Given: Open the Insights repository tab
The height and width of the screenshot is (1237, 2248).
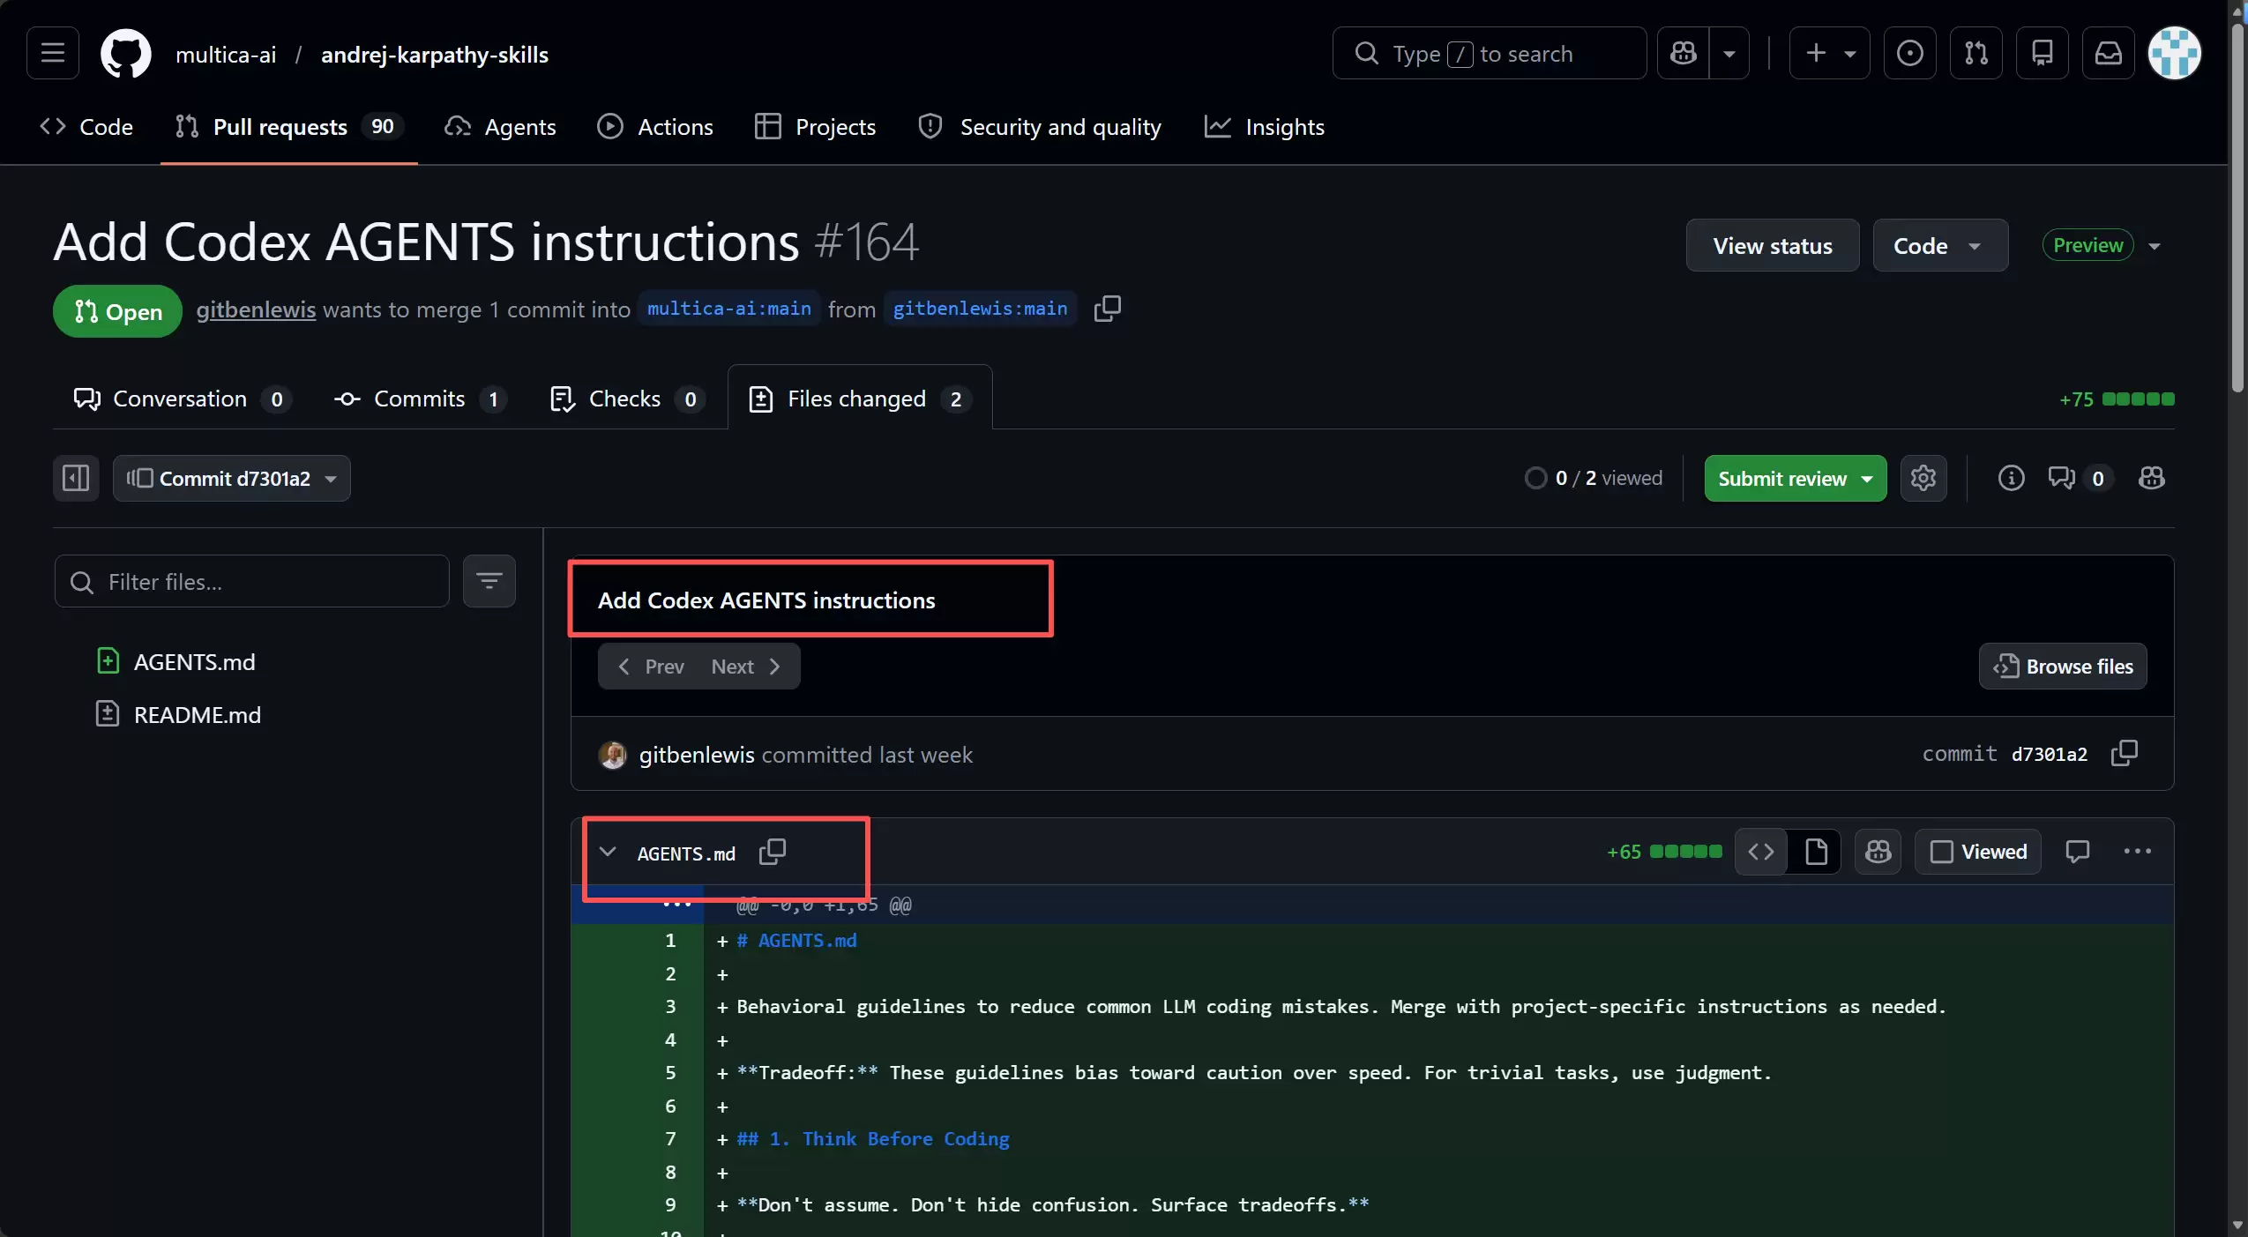Looking at the screenshot, I should [x=1264, y=127].
